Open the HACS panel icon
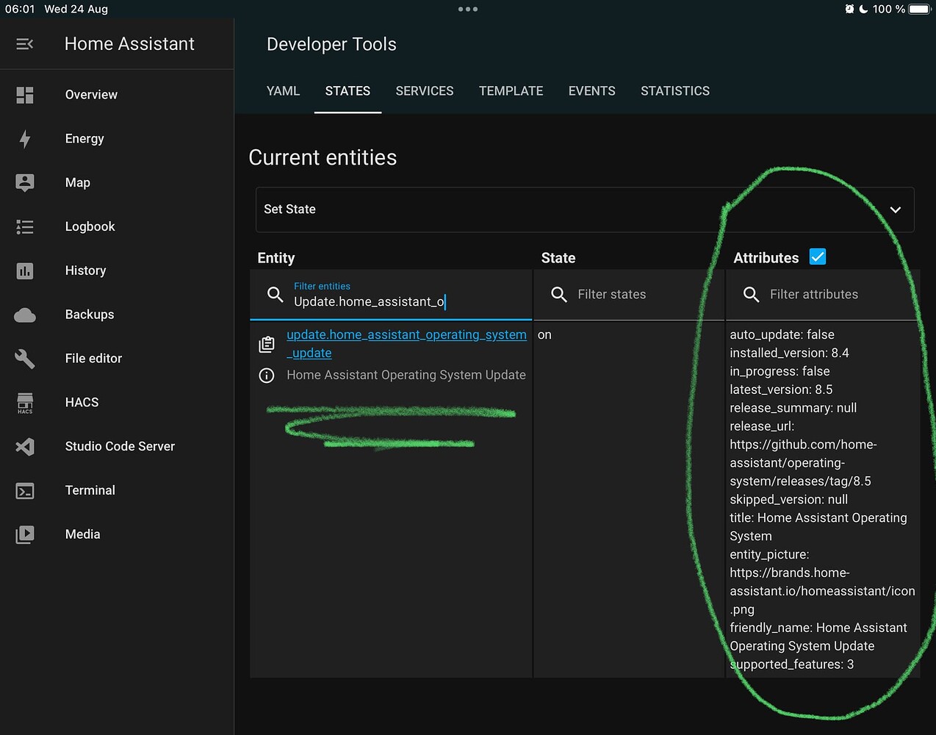Screen dimensions: 936x735 (x=24, y=403)
